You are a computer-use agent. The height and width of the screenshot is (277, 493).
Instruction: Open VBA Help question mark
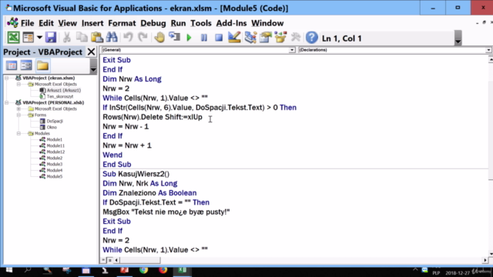coord(311,38)
